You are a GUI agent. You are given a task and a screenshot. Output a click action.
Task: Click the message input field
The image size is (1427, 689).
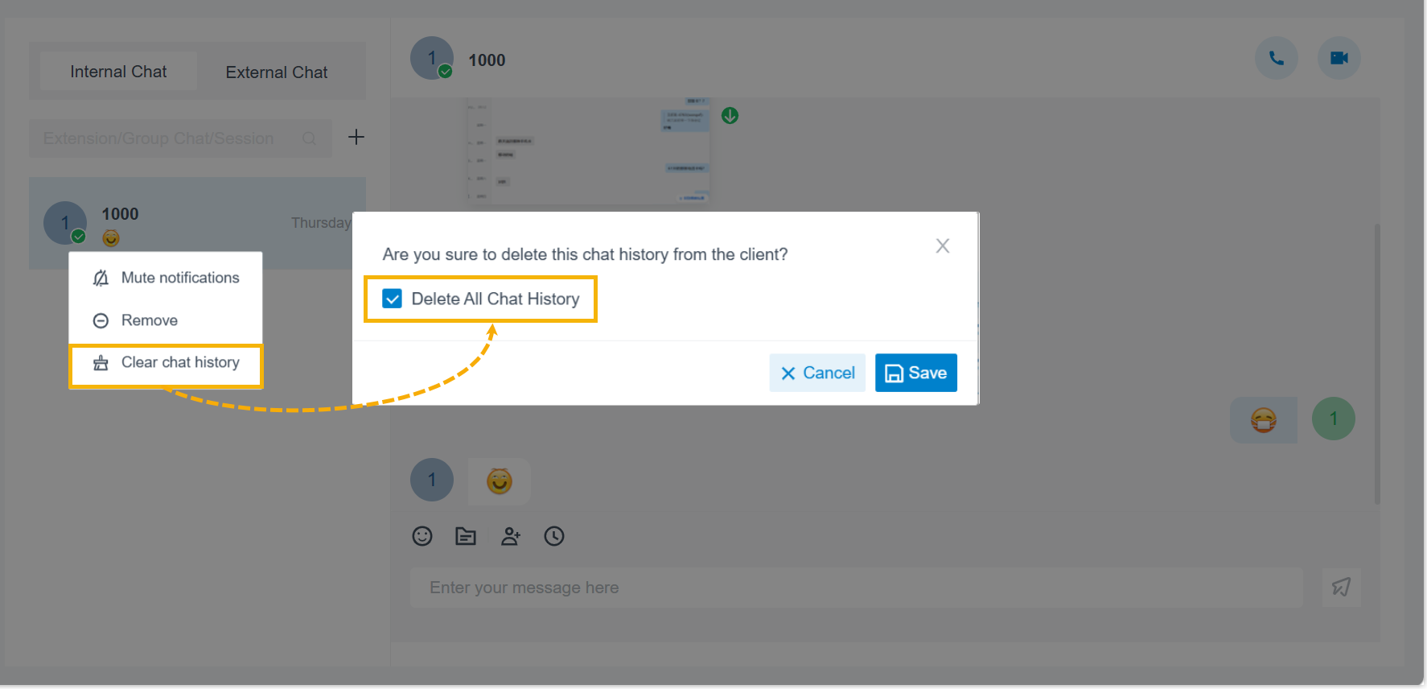(x=857, y=588)
